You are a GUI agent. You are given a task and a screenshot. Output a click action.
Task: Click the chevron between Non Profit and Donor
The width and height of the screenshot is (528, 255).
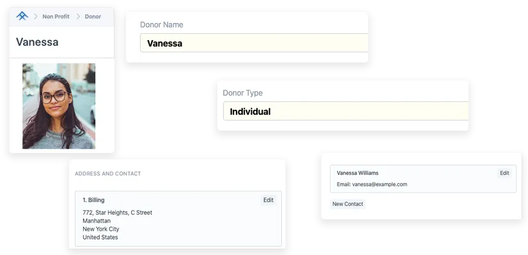click(78, 17)
